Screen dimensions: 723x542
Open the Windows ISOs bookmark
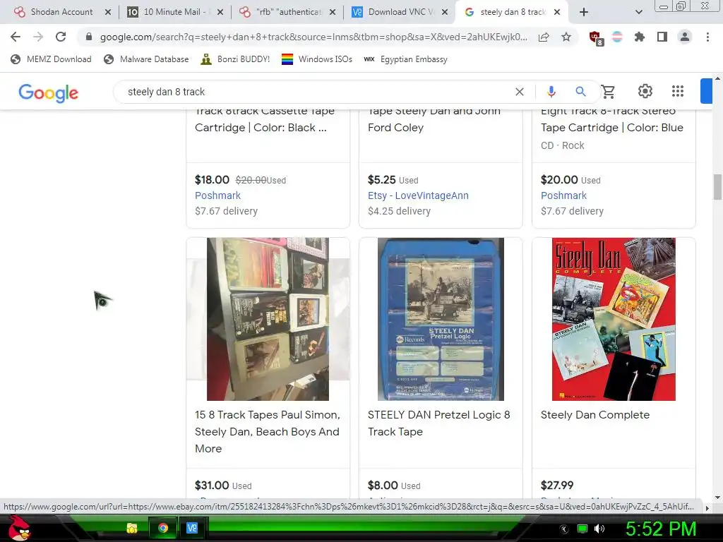pyautogui.click(x=317, y=59)
